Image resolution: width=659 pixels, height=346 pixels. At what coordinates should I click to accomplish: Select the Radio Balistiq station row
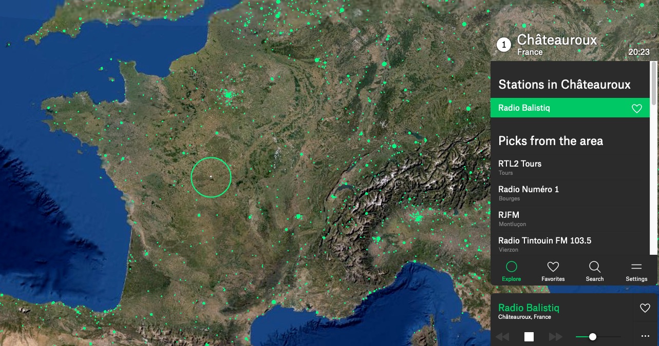570,108
